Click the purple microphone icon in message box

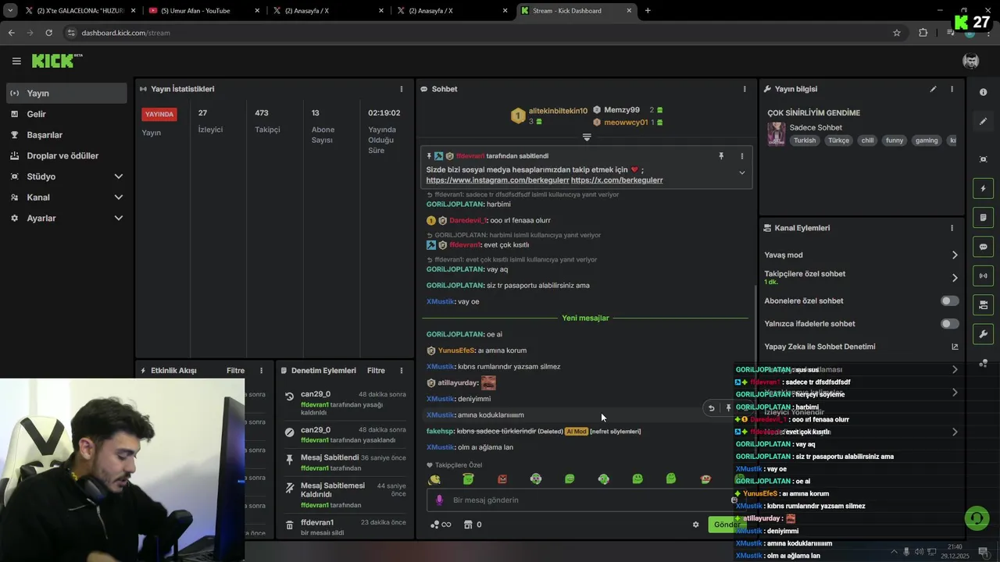point(439,500)
